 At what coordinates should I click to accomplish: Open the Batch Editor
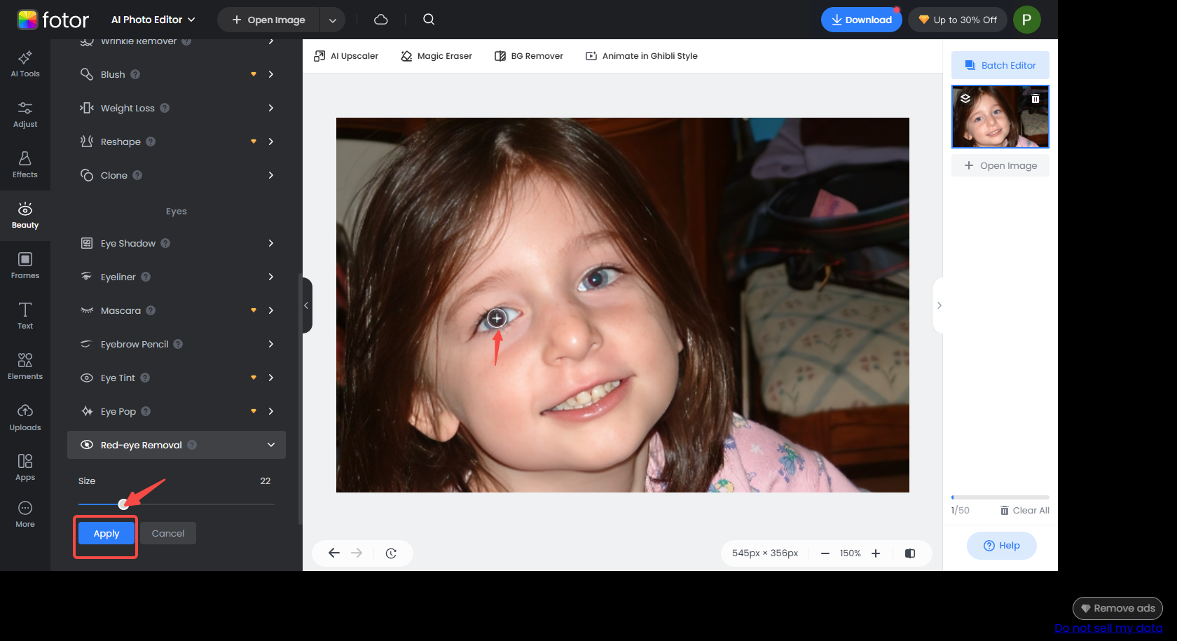(x=1000, y=65)
